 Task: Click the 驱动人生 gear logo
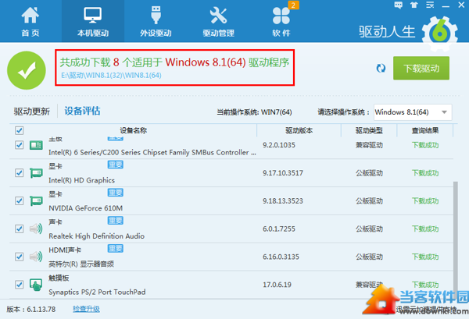pyautogui.click(x=439, y=32)
